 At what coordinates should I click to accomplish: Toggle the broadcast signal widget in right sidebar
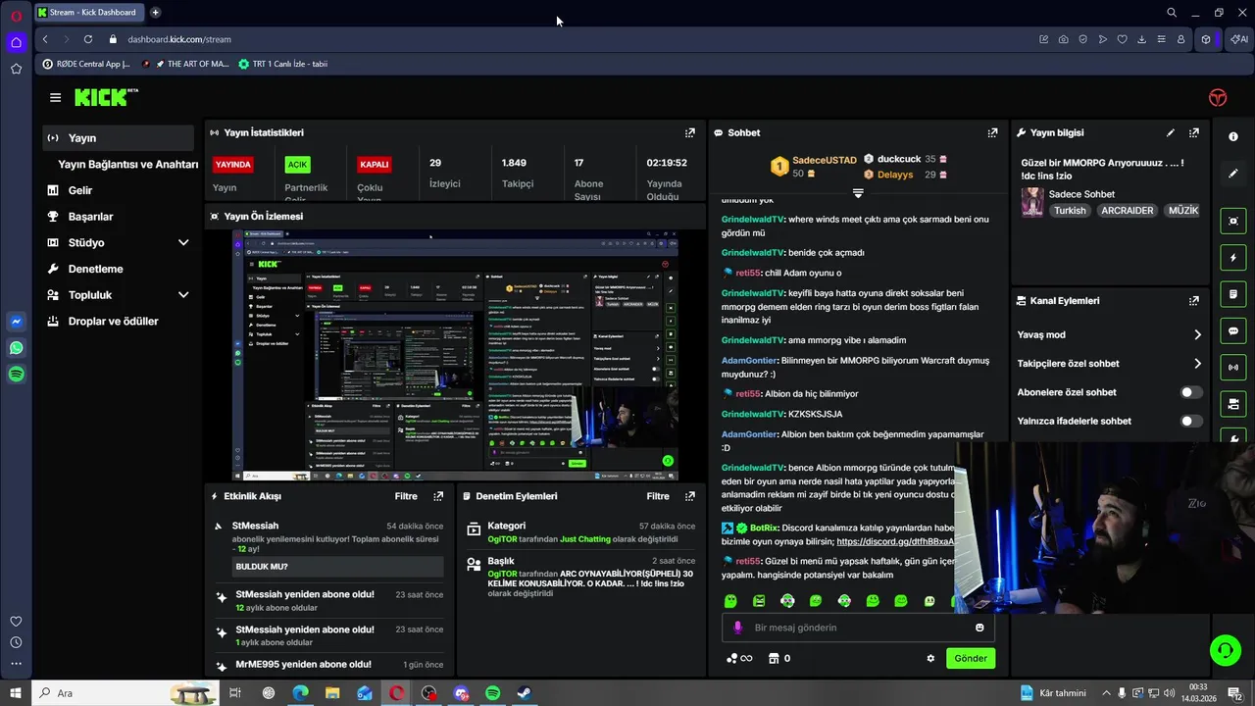coord(1233,368)
